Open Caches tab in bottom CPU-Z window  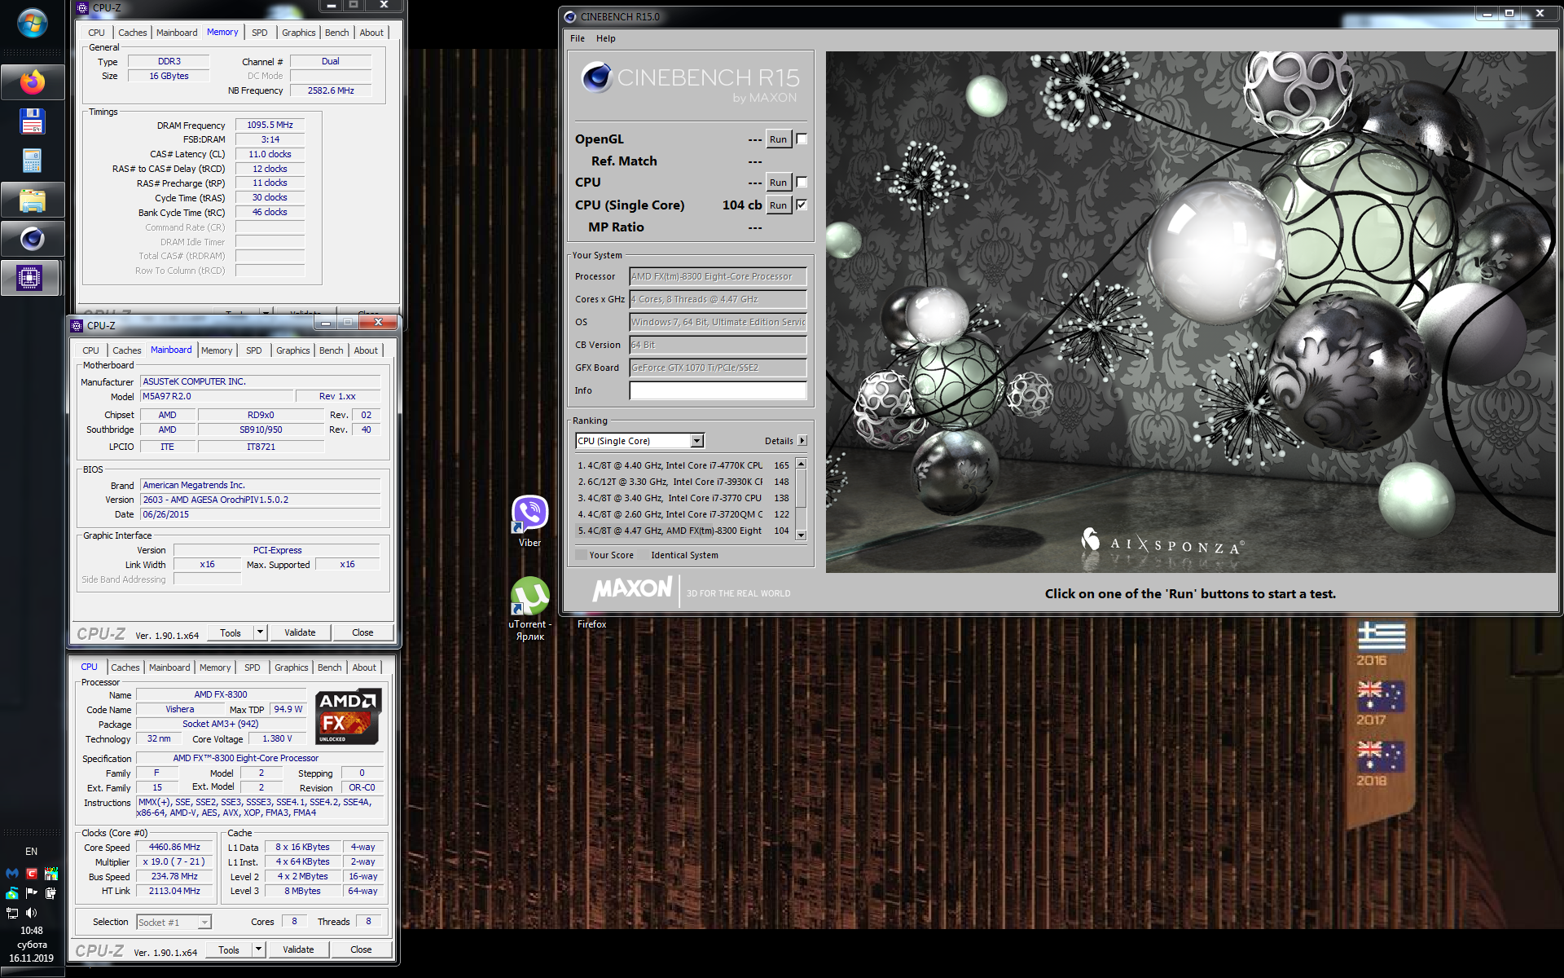(x=125, y=667)
